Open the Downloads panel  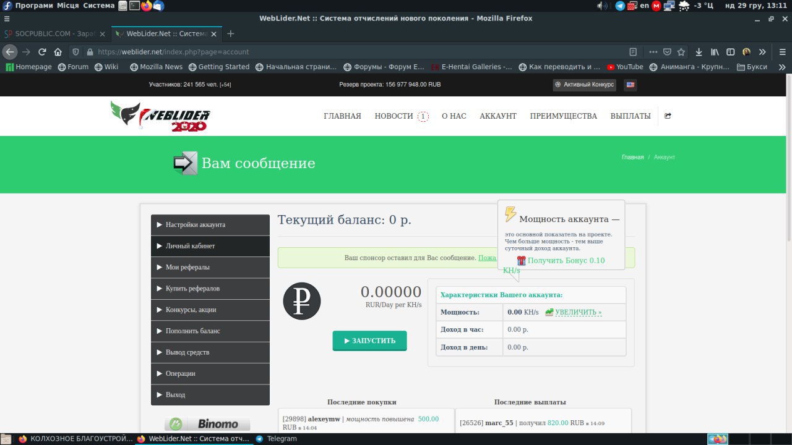[x=699, y=52]
